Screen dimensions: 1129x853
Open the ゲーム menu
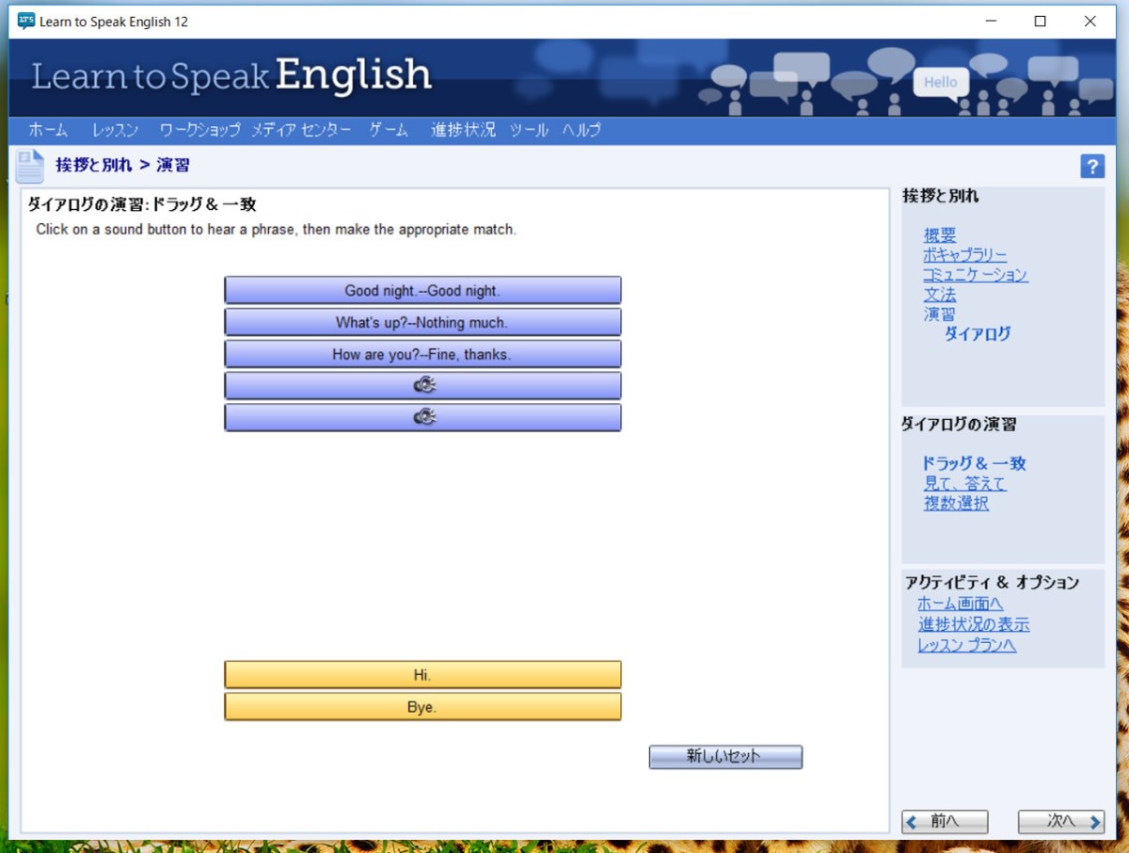click(x=389, y=130)
